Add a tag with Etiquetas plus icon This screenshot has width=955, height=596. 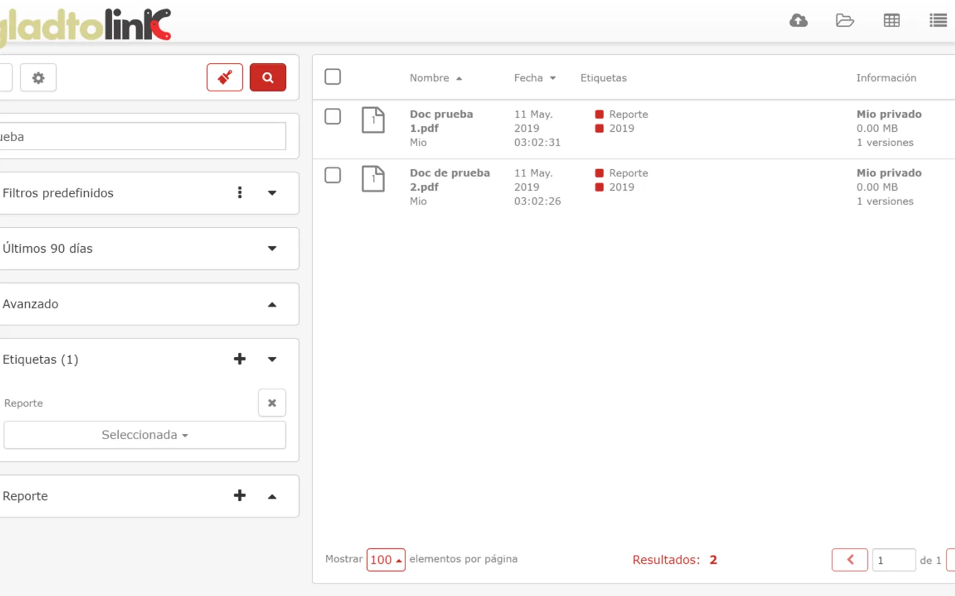click(240, 359)
